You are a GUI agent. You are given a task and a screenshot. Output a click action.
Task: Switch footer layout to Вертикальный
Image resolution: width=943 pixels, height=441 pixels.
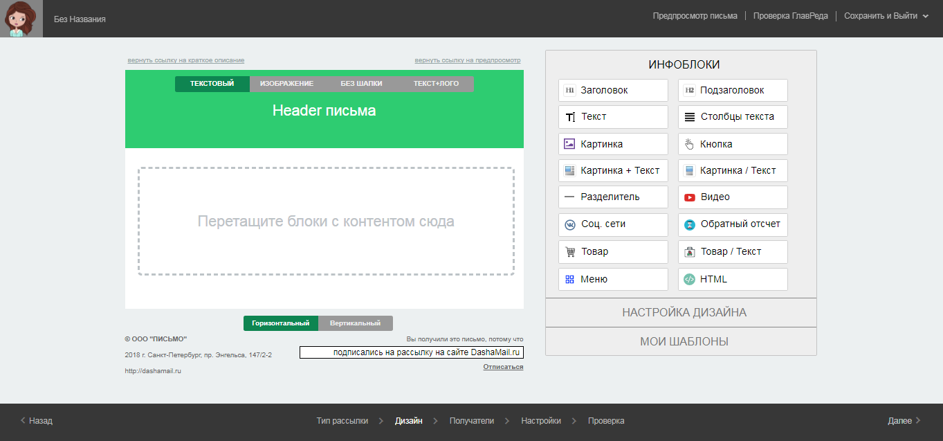(x=355, y=323)
